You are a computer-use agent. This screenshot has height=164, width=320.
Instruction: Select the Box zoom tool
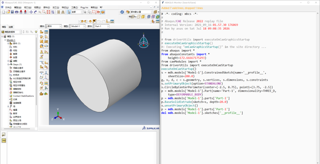click(x=44, y=12)
